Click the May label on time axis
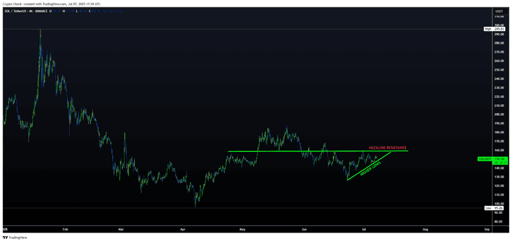 coord(242,230)
